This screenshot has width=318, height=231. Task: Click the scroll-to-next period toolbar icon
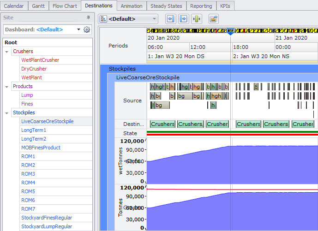coord(183,19)
